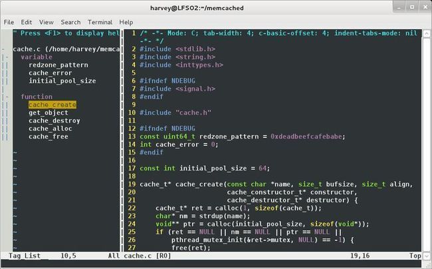Click the 'Press <F1> to display' help line
432x269 pixels.
66,33
